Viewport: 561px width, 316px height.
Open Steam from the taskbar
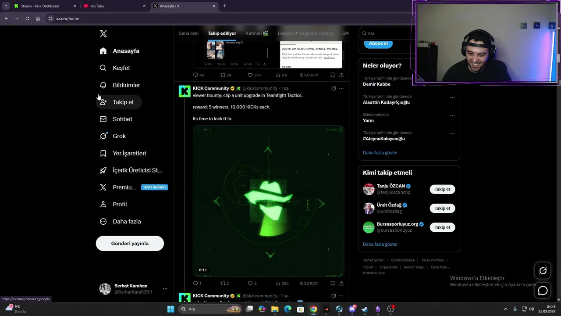point(365,309)
